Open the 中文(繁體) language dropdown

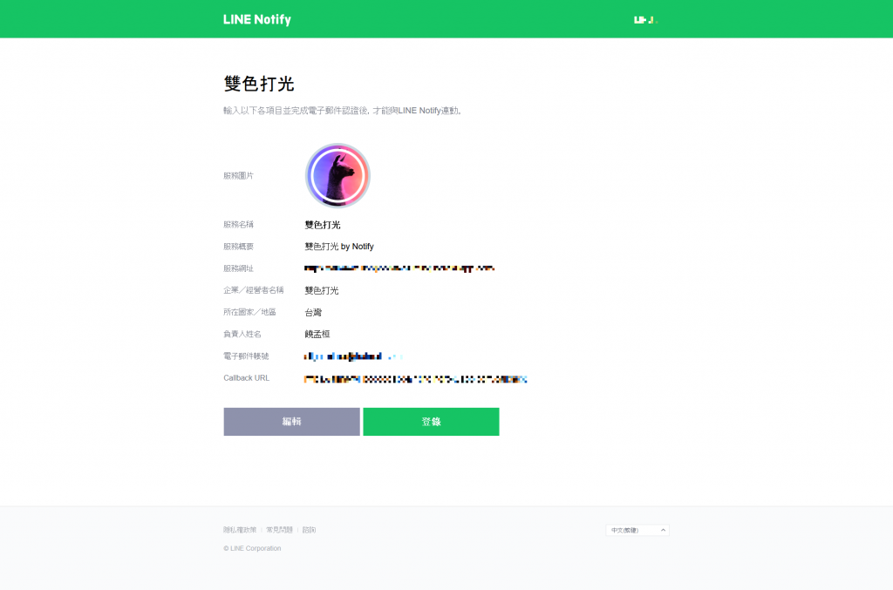point(637,530)
